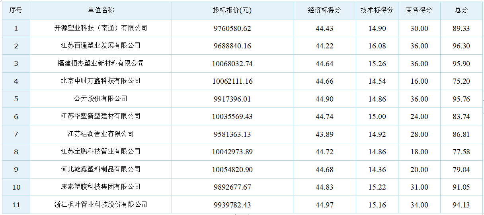
Task: Click business score 30.00
Action: tap(419, 29)
